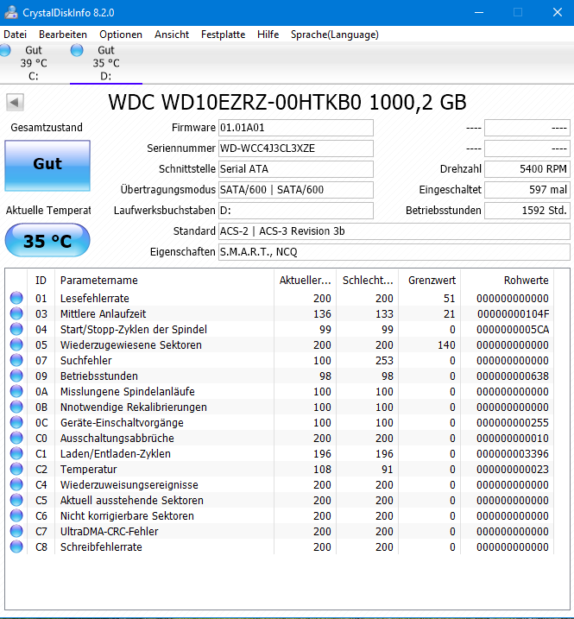Open the Bearbeiten menu
This screenshot has width=574, height=619.
pyautogui.click(x=63, y=35)
